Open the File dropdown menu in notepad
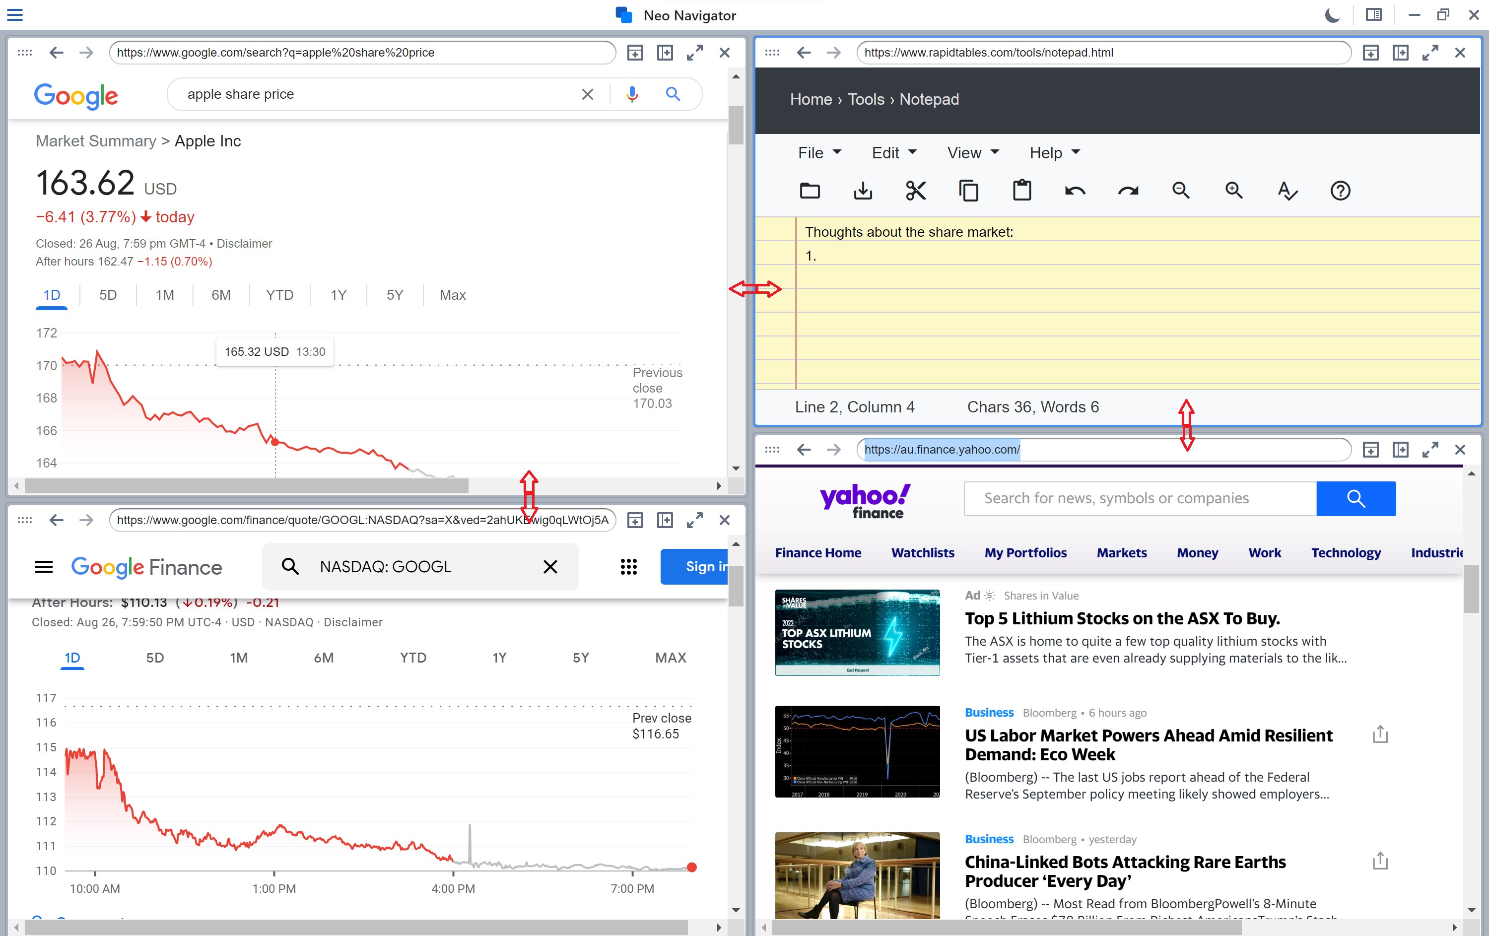 [x=819, y=153]
